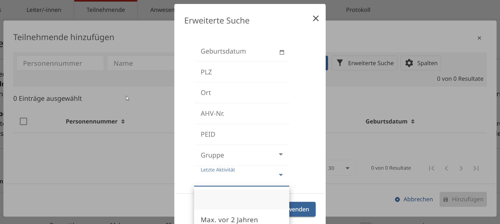500x224 pixels.
Task: Sort by Personennummer column arrows
Action: tap(123, 122)
